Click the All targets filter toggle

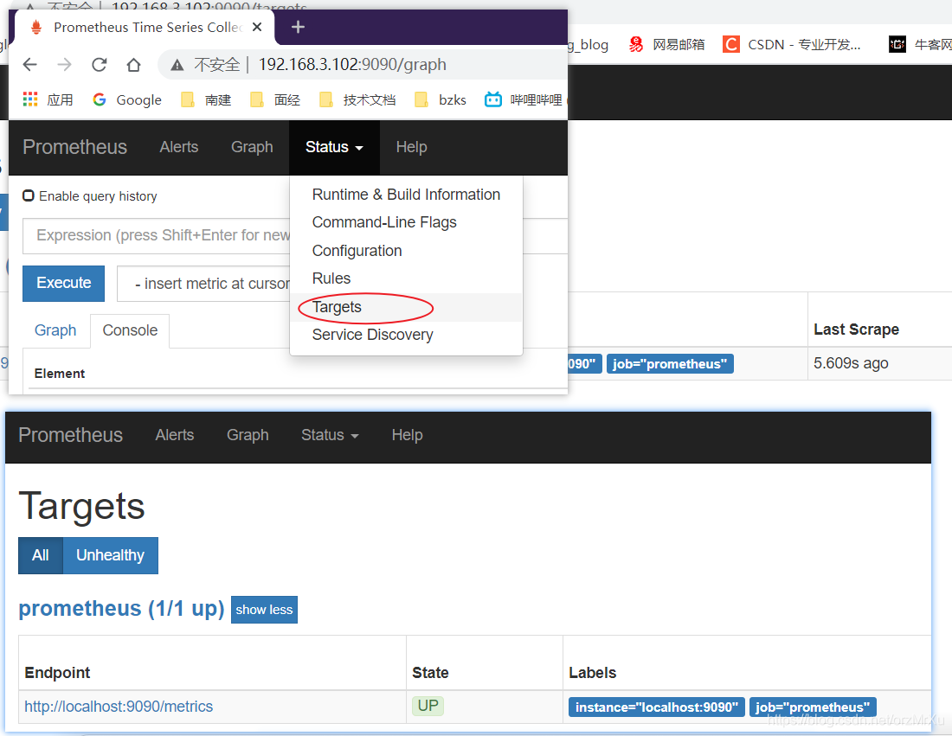pos(40,555)
